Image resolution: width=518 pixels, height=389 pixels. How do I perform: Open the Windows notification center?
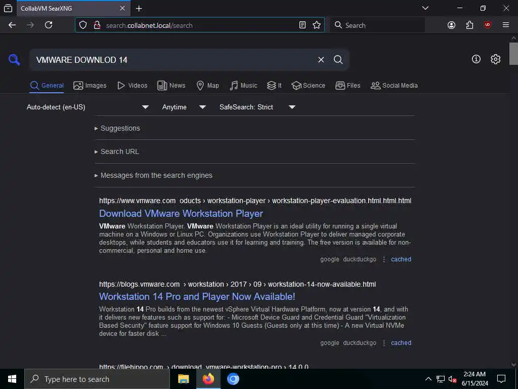(x=501, y=379)
